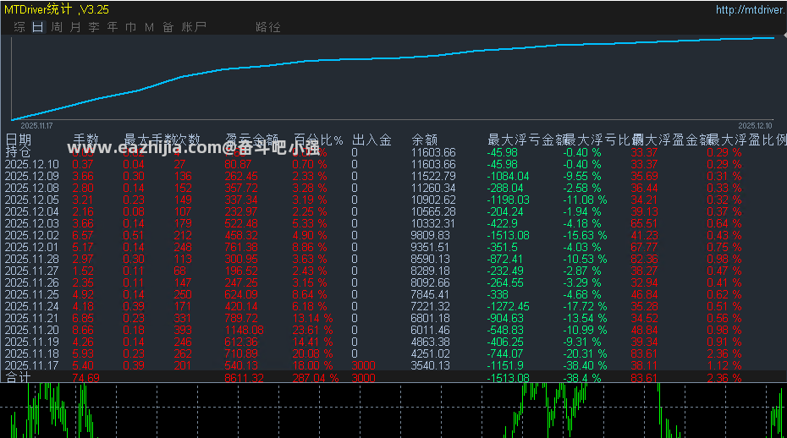Select the 日 daily tab
The height and width of the screenshot is (438, 787).
click(37, 27)
